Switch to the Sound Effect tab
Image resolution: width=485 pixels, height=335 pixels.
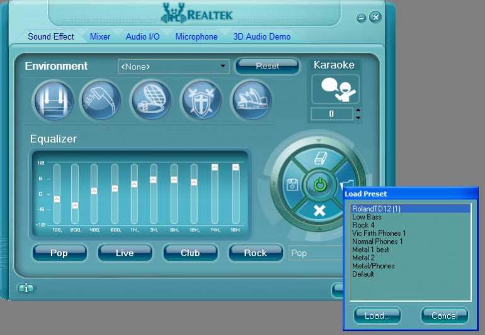(51, 36)
